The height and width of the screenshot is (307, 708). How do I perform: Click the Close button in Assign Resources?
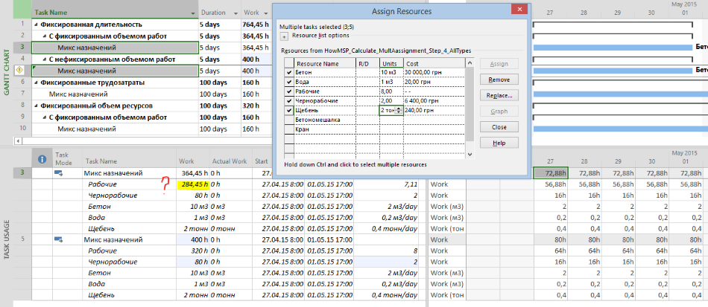(499, 127)
